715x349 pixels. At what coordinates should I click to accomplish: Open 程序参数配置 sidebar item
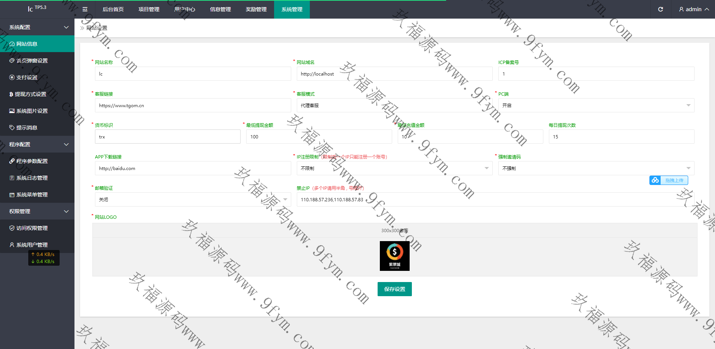tap(32, 161)
